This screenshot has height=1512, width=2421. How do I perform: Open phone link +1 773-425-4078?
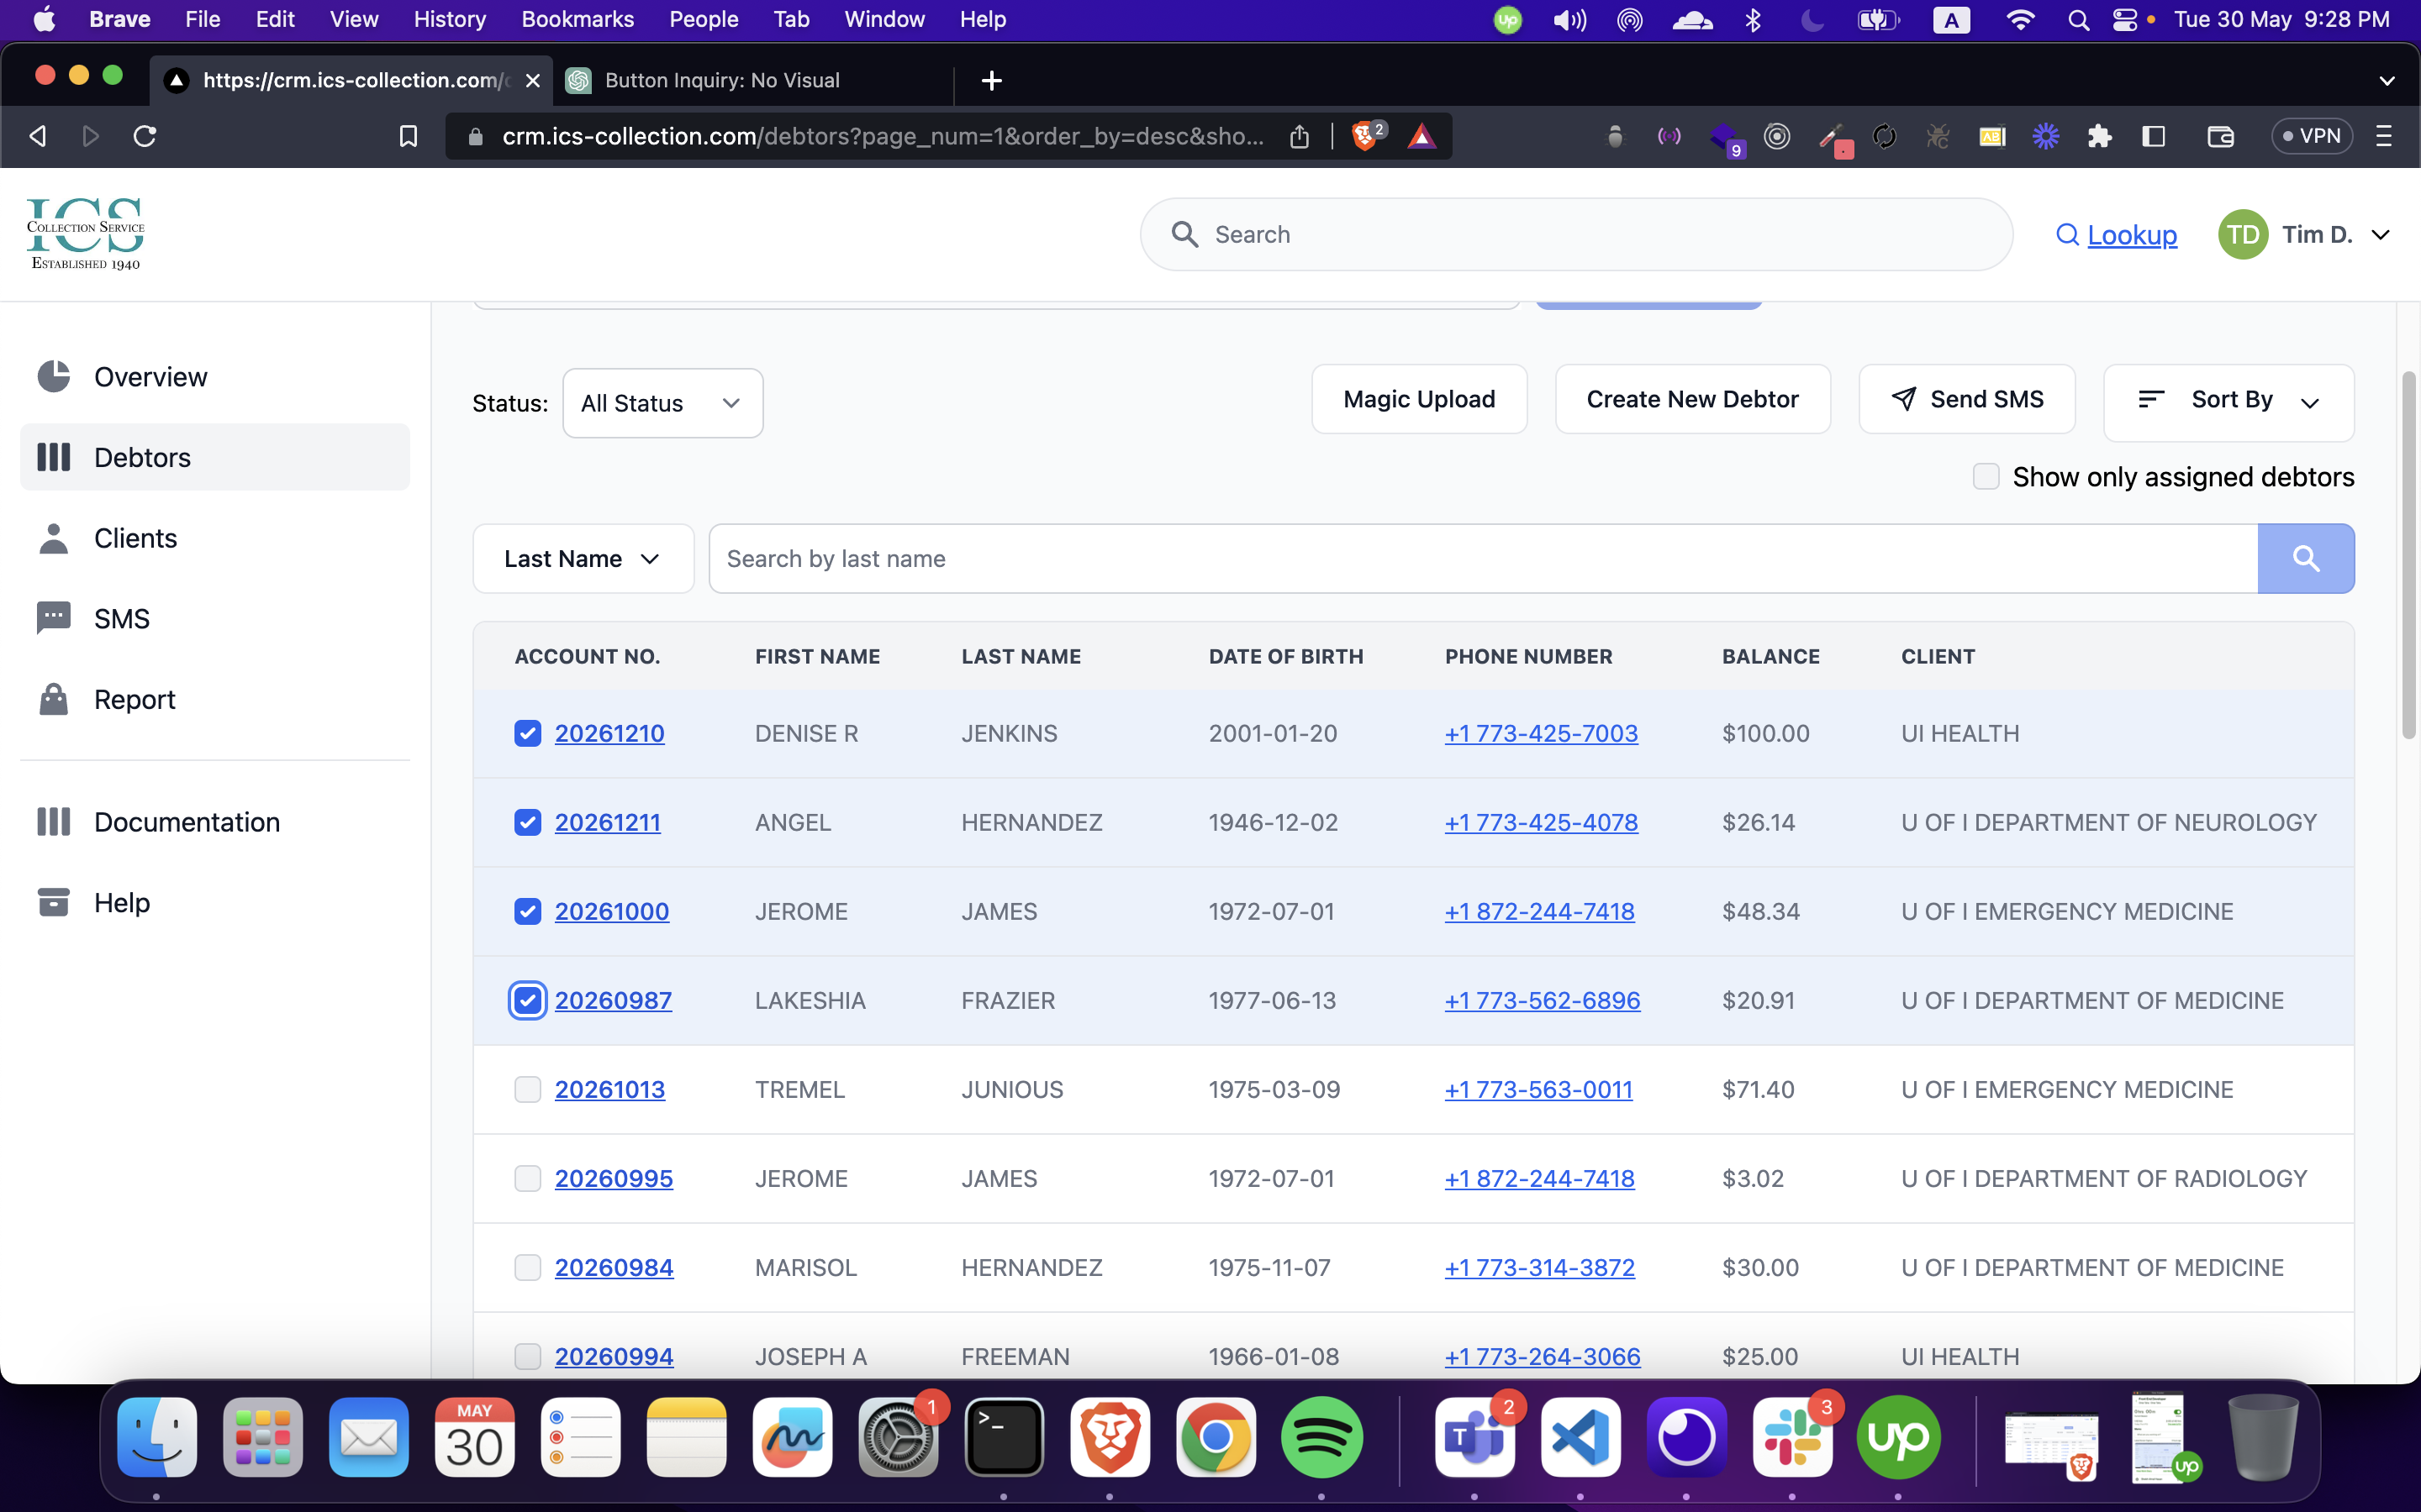click(x=1541, y=822)
